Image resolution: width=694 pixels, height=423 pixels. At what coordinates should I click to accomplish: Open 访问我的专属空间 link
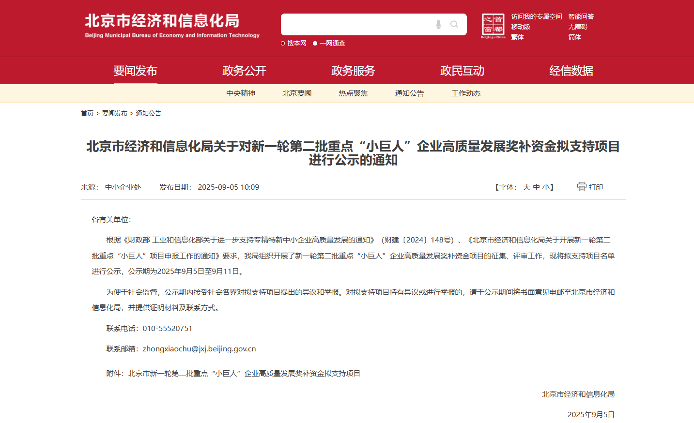point(537,16)
